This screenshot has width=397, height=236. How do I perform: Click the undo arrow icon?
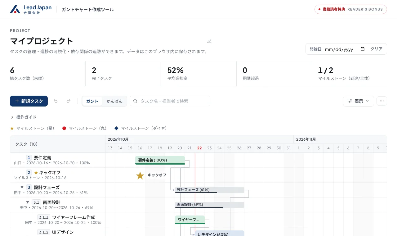click(x=56, y=101)
